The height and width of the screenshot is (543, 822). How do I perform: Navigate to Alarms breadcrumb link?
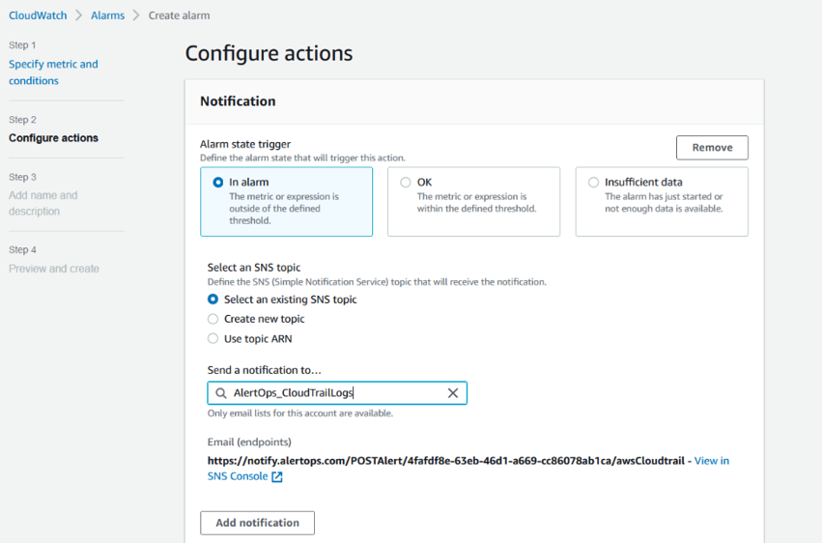(x=107, y=15)
